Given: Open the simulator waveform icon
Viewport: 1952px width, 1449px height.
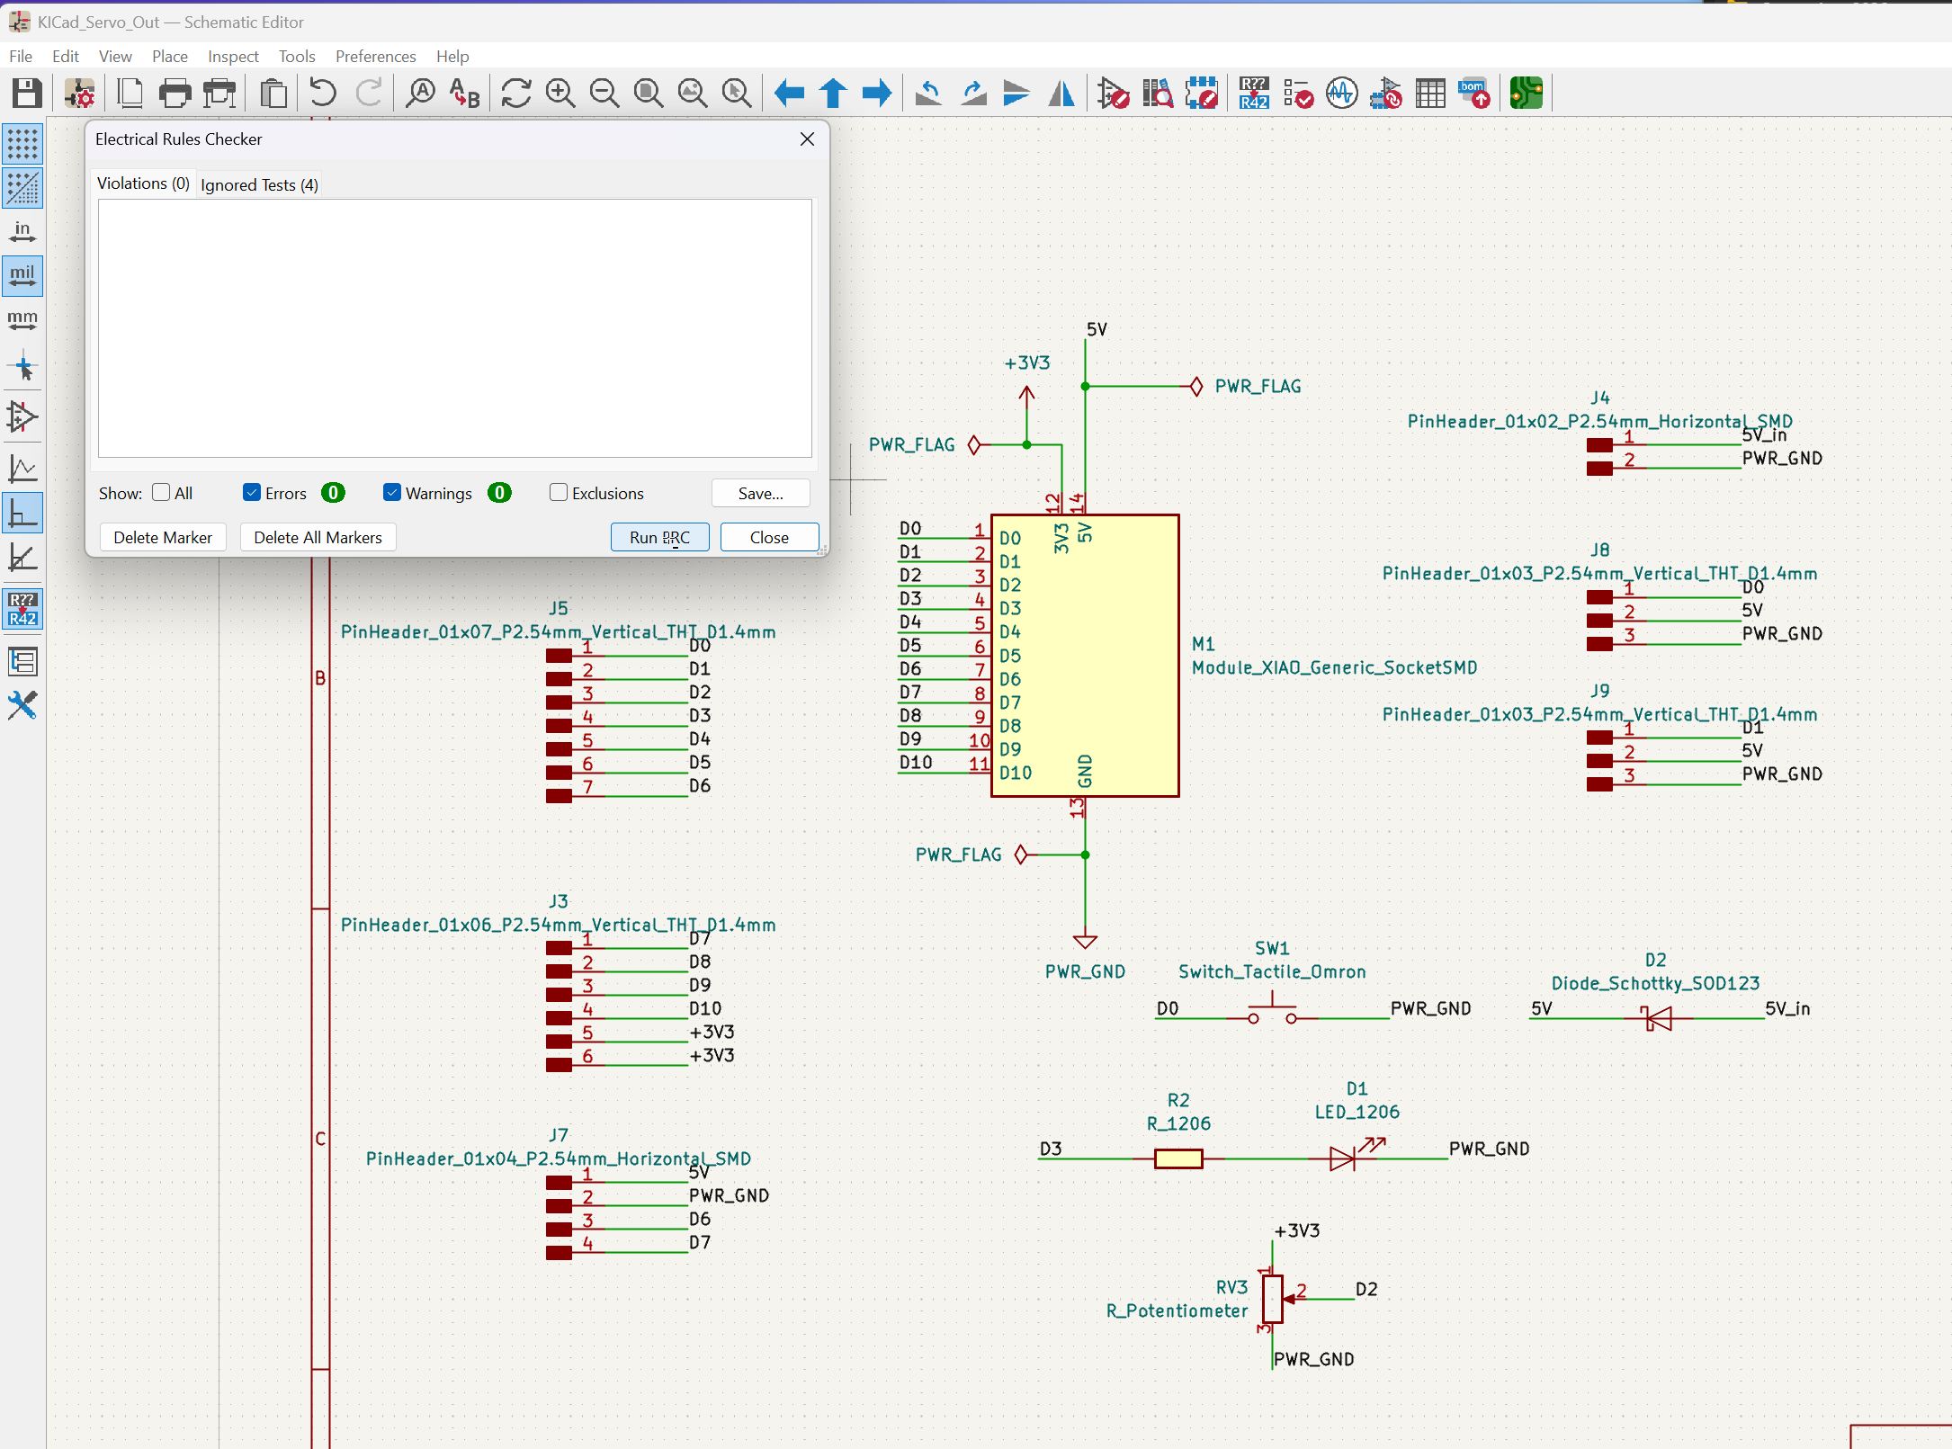Looking at the screenshot, I should coord(1341,94).
